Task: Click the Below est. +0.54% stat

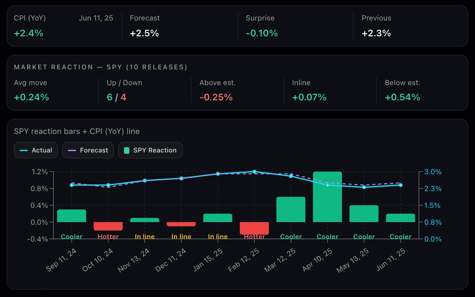Action: click(x=402, y=97)
